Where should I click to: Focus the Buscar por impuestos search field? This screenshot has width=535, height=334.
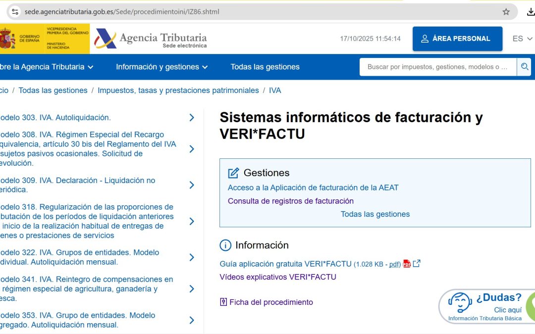(437, 67)
